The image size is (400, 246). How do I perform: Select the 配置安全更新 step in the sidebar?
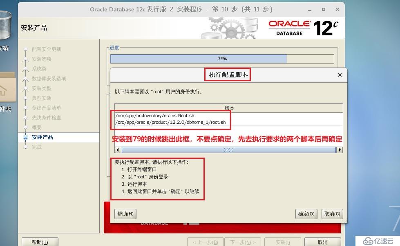tap(46, 49)
